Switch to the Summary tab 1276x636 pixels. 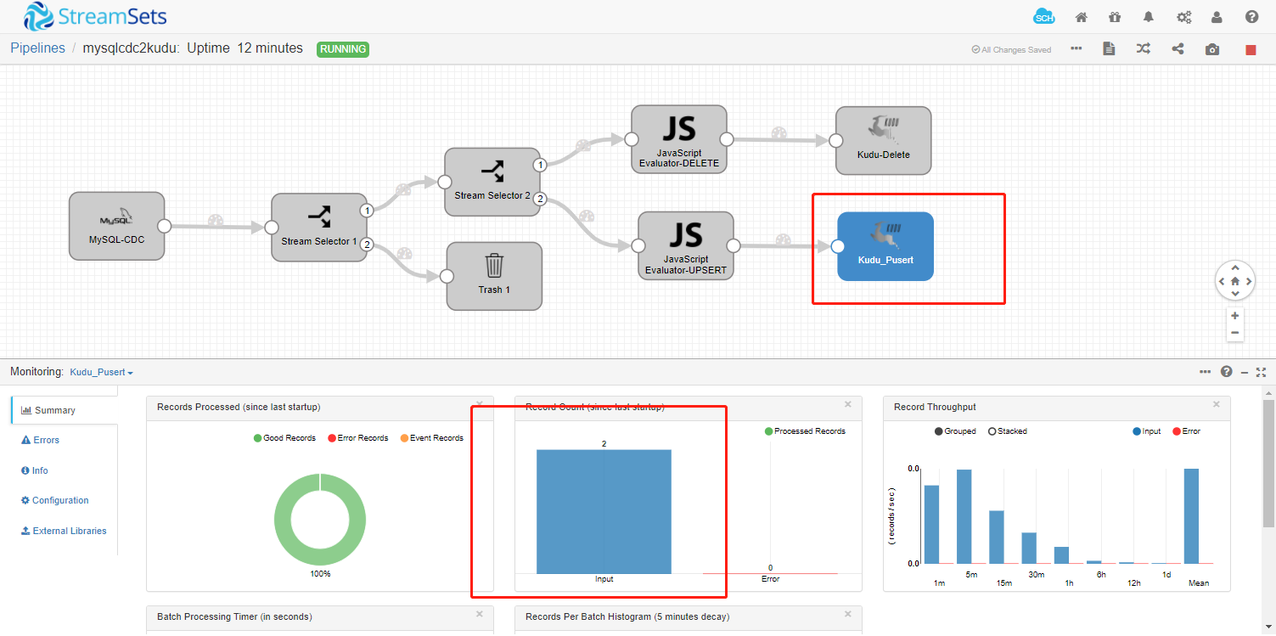coord(65,410)
